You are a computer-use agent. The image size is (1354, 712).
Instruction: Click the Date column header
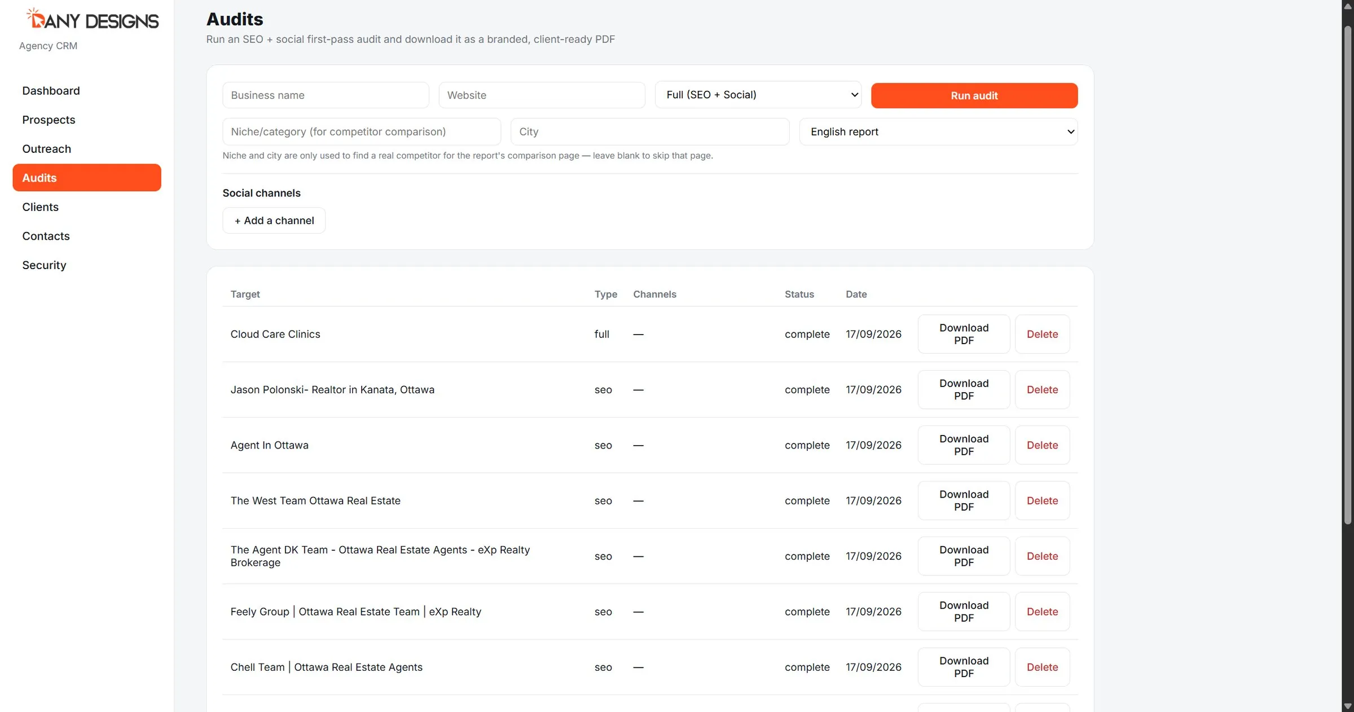856,294
